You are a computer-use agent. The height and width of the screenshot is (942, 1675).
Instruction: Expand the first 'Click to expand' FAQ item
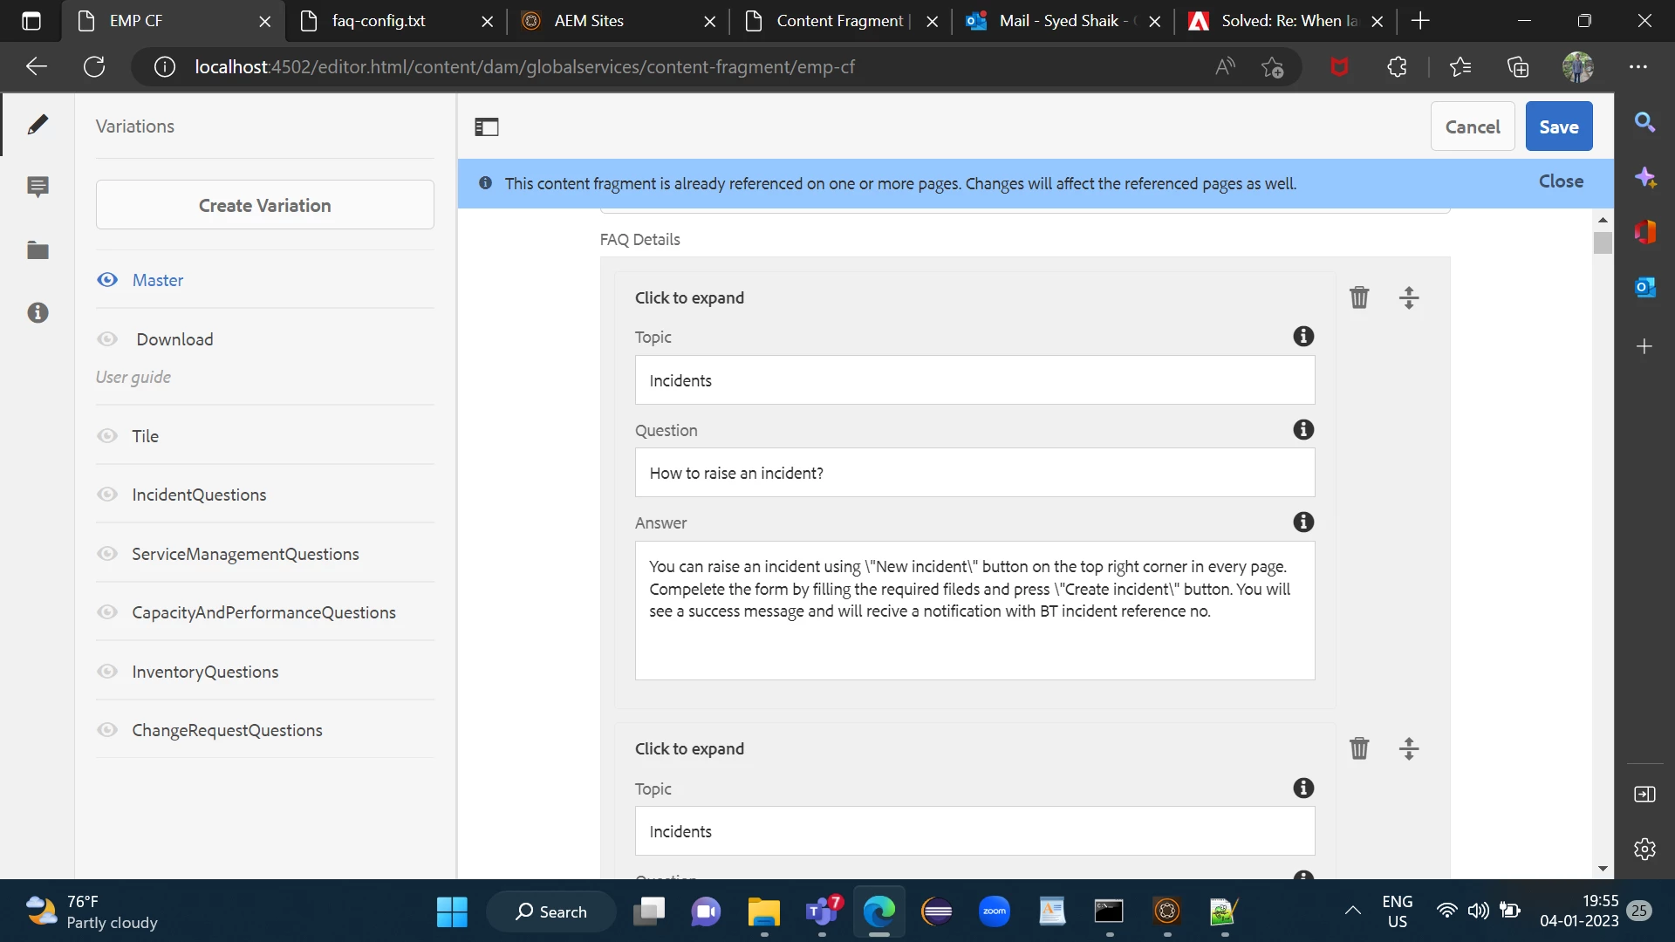tap(689, 297)
